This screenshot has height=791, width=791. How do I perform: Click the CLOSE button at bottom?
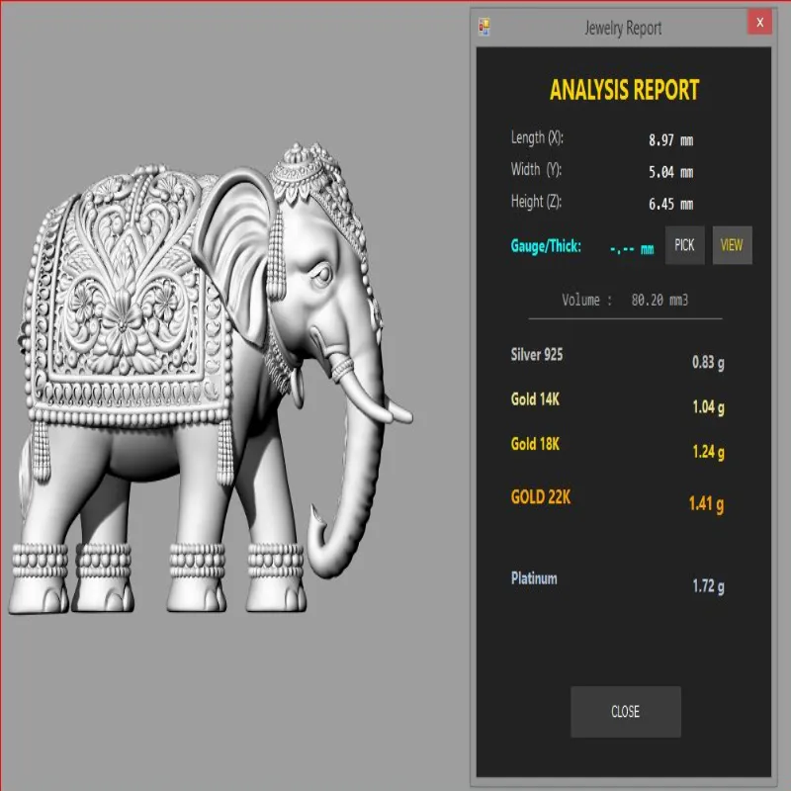(626, 711)
